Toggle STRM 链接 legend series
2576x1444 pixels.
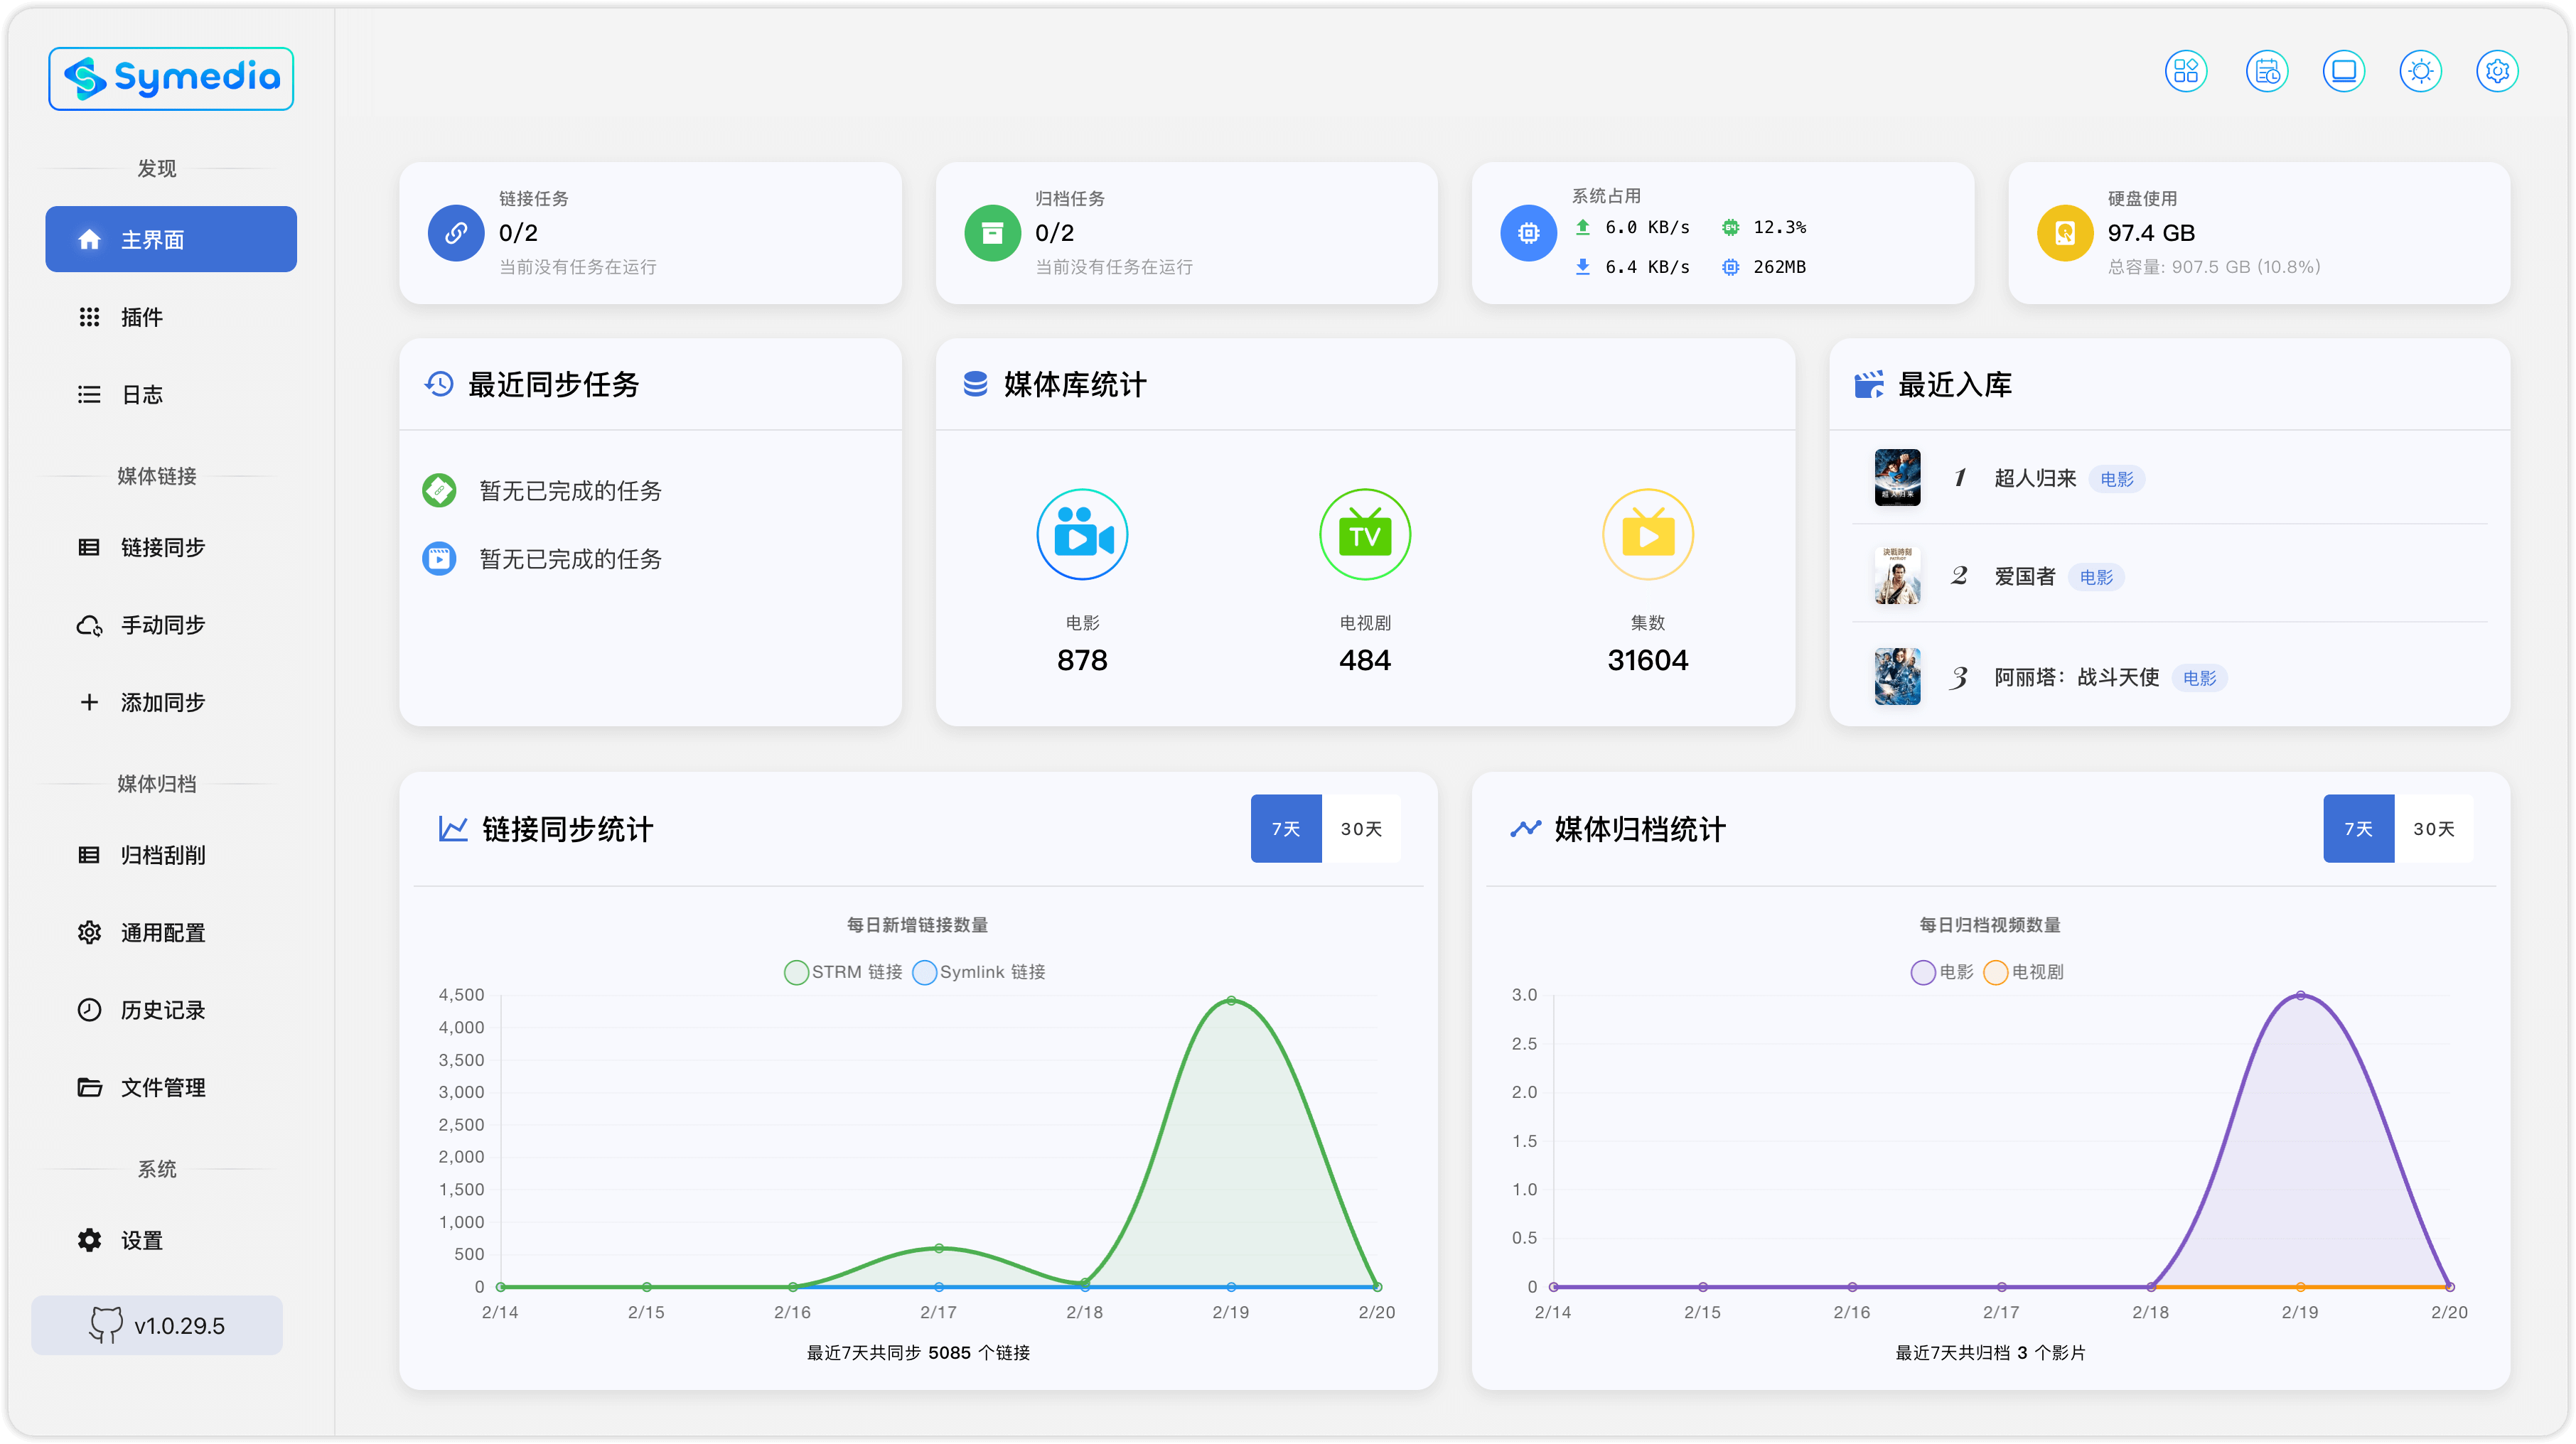(844, 972)
